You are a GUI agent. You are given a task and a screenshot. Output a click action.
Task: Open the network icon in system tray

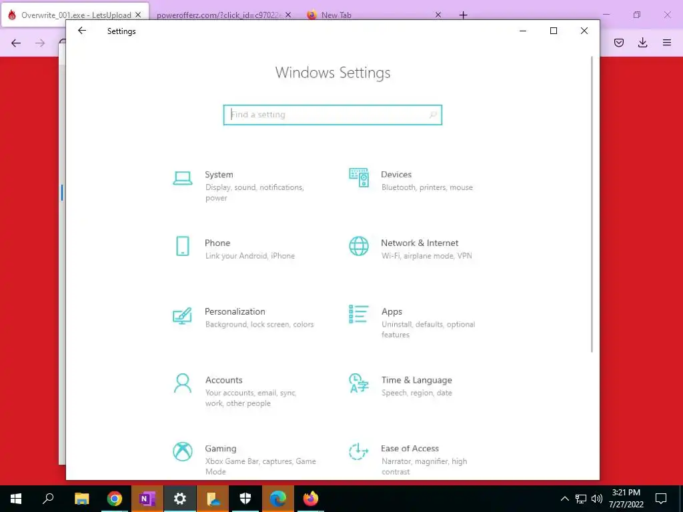[x=581, y=499]
